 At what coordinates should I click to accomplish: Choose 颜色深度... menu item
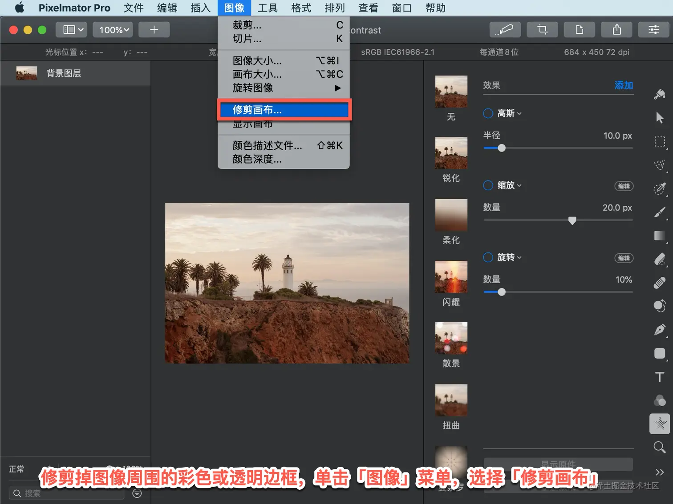click(284, 159)
